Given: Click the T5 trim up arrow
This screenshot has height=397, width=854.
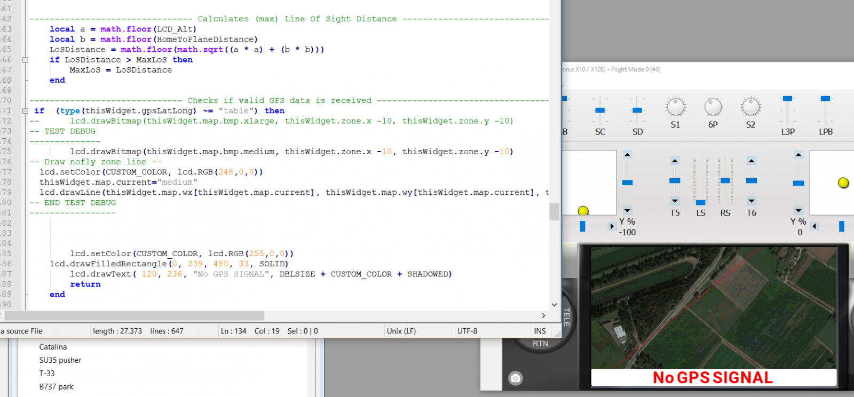Looking at the screenshot, I should (x=675, y=161).
